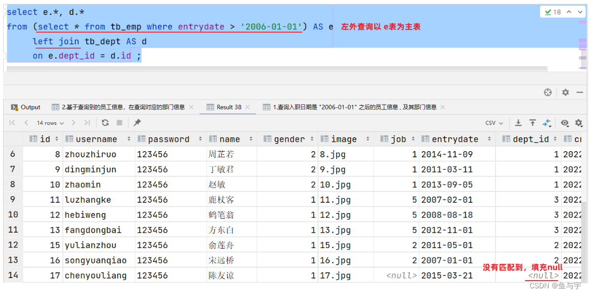Viewport: 589px width, 294px height.
Task: Click the cell 'songyuanqiao'
Action: tap(99, 260)
